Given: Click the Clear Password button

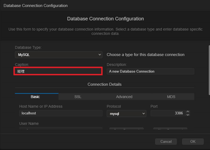Looking at the screenshot, I should point(170,129).
